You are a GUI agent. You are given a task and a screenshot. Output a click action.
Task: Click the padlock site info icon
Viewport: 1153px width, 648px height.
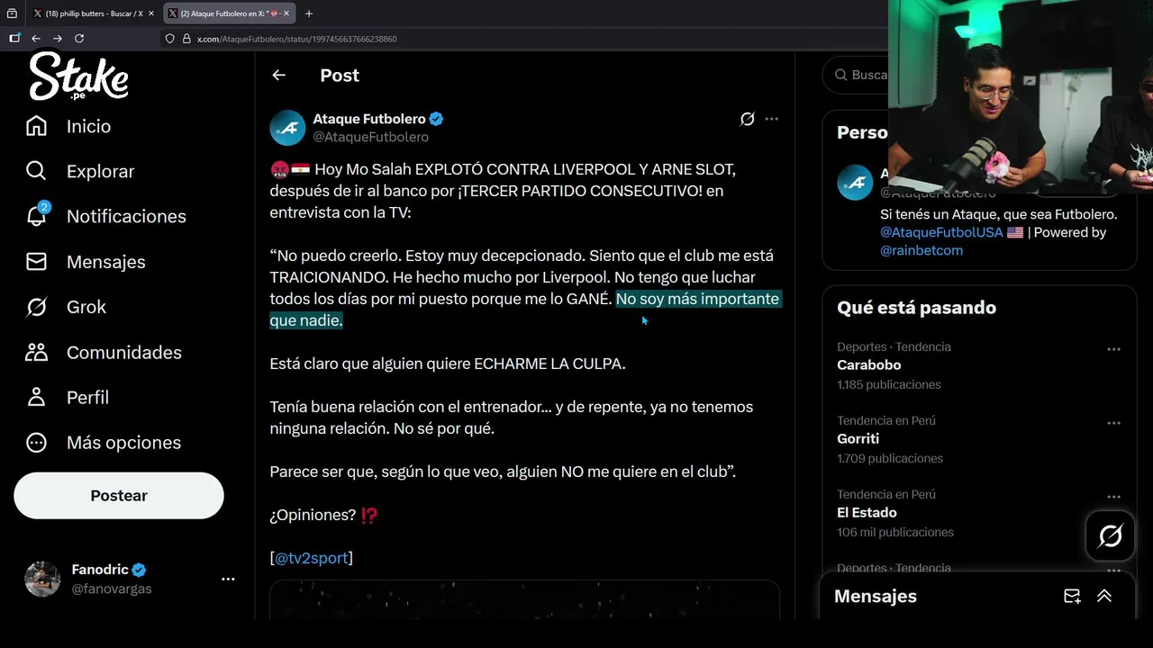(x=186, y=39)
